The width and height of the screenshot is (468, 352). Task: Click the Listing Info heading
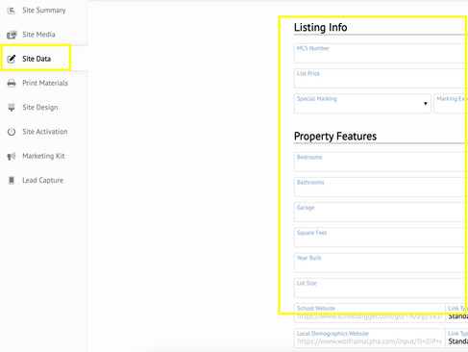pyautogui.click(x=320, y=28)
